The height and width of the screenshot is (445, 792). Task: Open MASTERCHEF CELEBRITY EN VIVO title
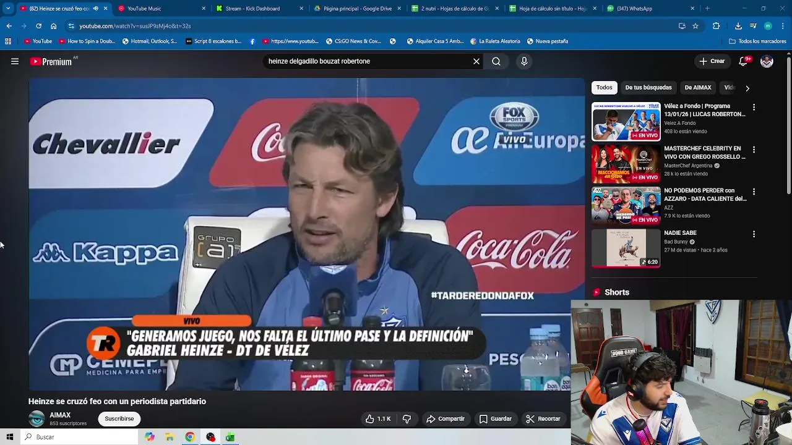tap(705, 153)
